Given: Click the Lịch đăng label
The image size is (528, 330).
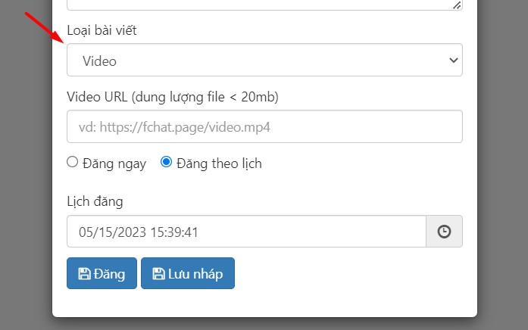Looking at the screenshot, I should (95, 201).
